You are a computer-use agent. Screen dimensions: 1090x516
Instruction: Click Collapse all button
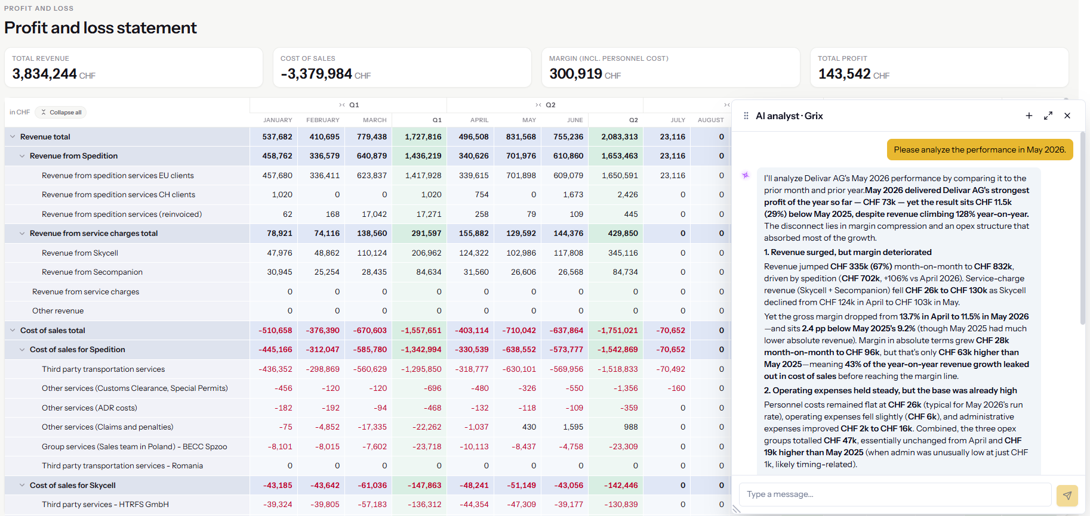[61, 112]
